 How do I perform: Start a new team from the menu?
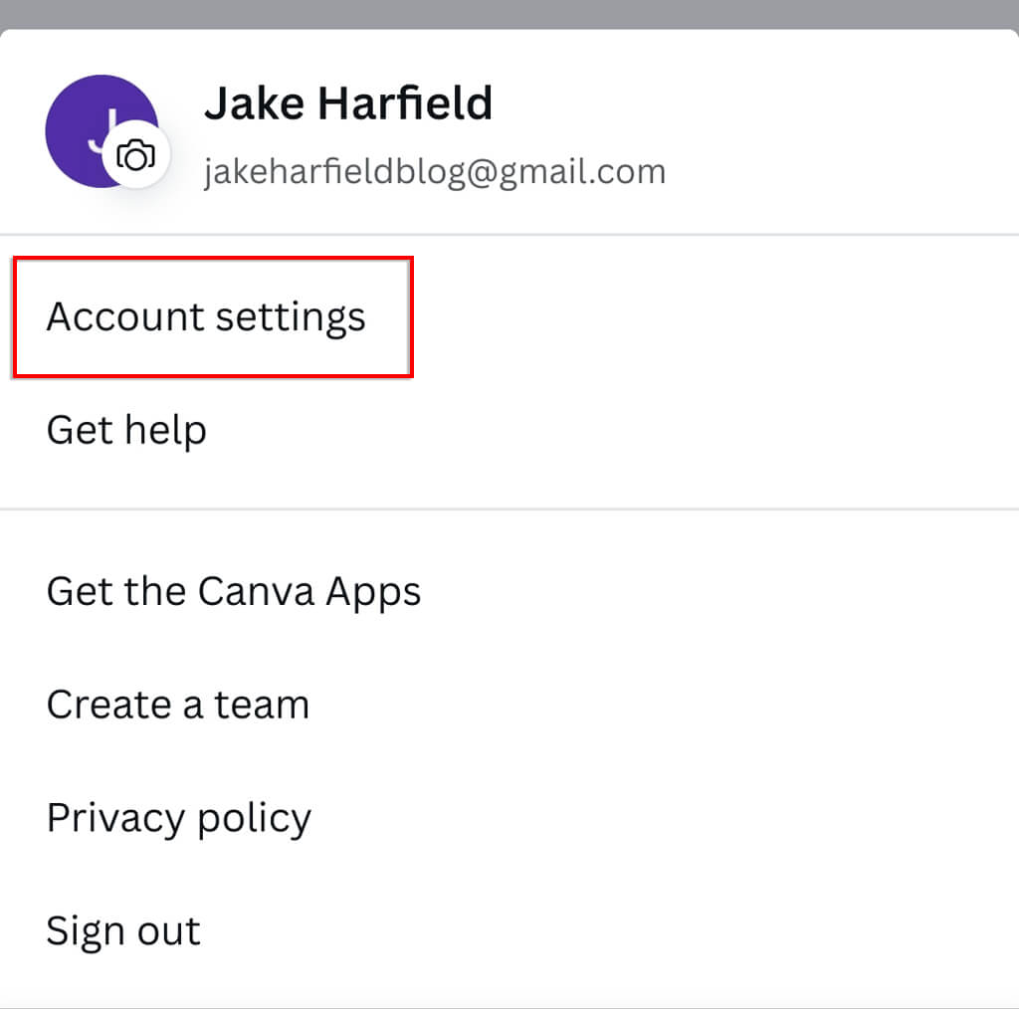point(178,706)
